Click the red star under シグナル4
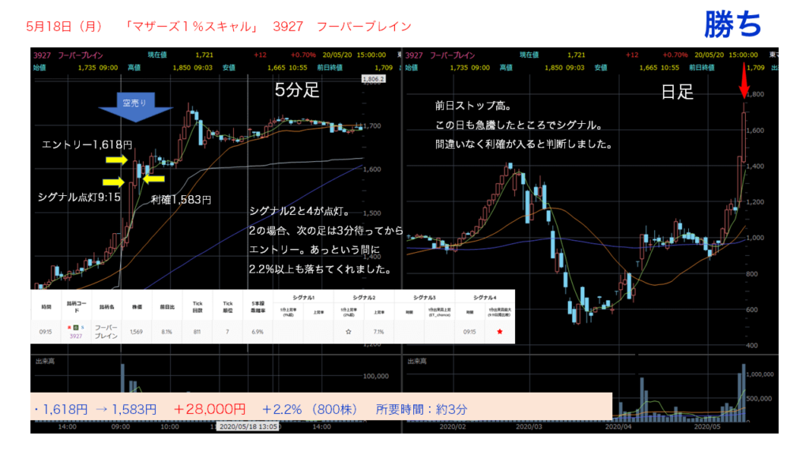Viewport: 809px width, 455px height. 499,332
